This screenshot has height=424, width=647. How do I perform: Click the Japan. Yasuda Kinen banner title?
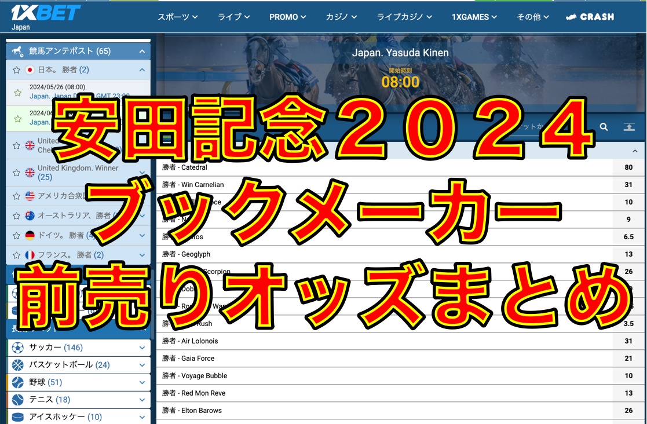point(400,53)
